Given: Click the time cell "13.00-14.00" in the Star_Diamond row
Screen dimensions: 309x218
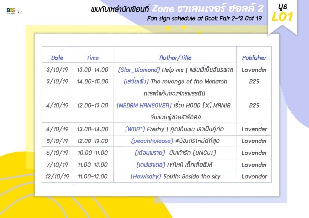Looking at the screenshot, I should pyautogui.click(x=93, y=70).
